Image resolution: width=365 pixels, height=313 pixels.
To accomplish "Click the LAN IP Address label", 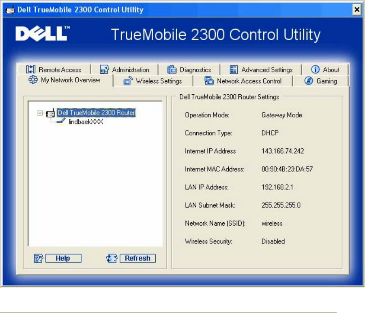I will point(207,187).
